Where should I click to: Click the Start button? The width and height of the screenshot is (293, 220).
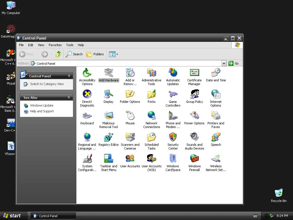pyautogui.click(x=13, y=216)
